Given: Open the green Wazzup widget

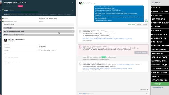Looking at the screenshot, I should (160, 84).
